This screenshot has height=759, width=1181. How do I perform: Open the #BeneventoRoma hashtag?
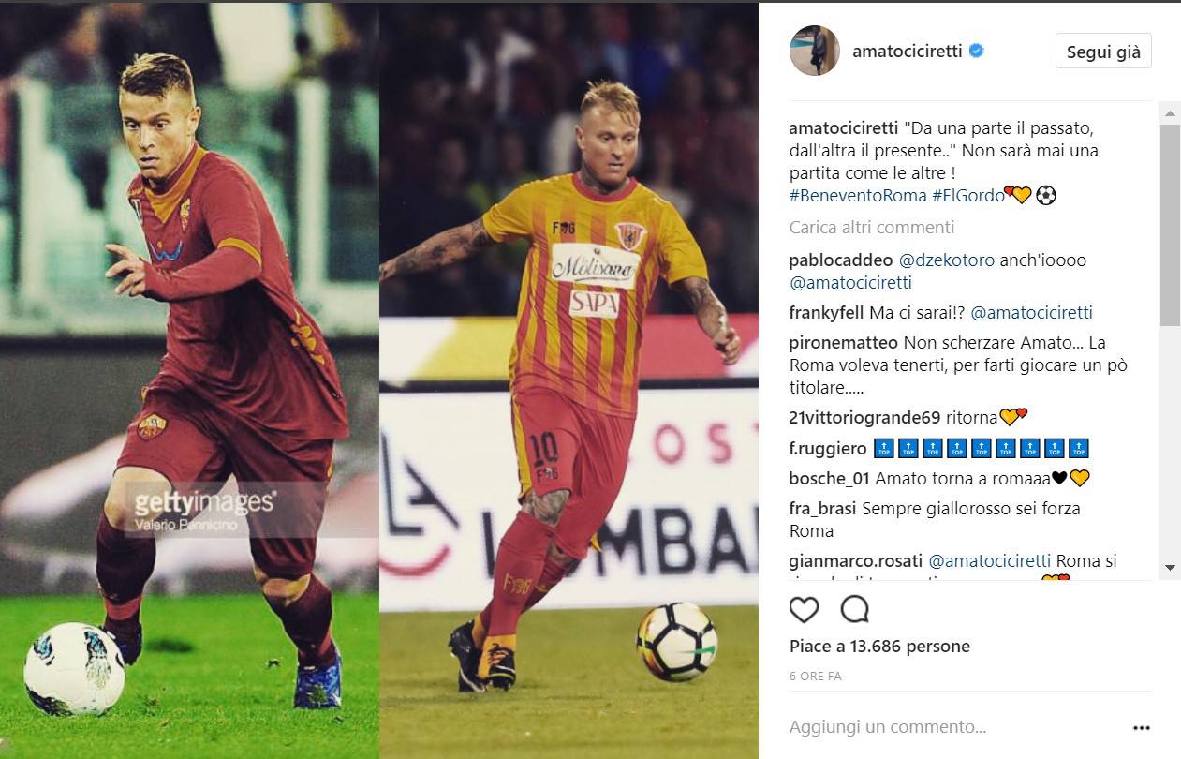point(858,195)
